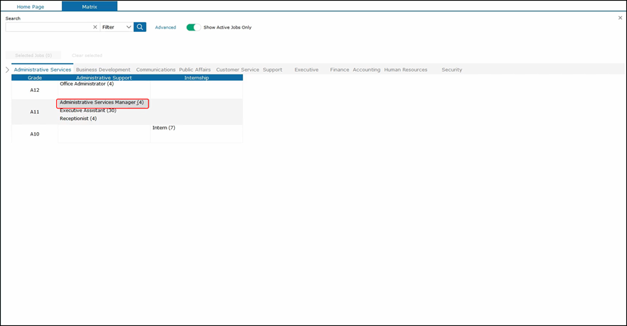
Task: Switch to the Home Page tab
Action: pos(31,6)
